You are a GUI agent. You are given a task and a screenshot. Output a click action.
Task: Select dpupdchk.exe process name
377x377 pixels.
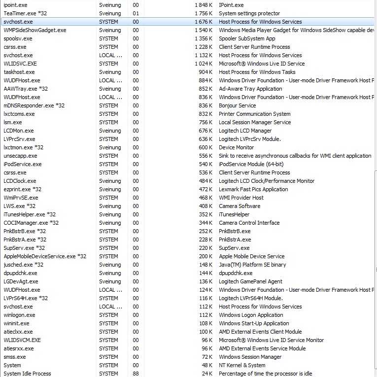pos(20,274)
